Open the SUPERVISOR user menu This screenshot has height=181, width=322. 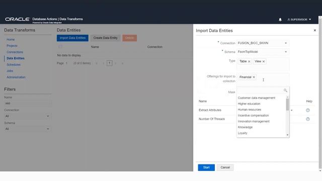[x=299, y=20]
